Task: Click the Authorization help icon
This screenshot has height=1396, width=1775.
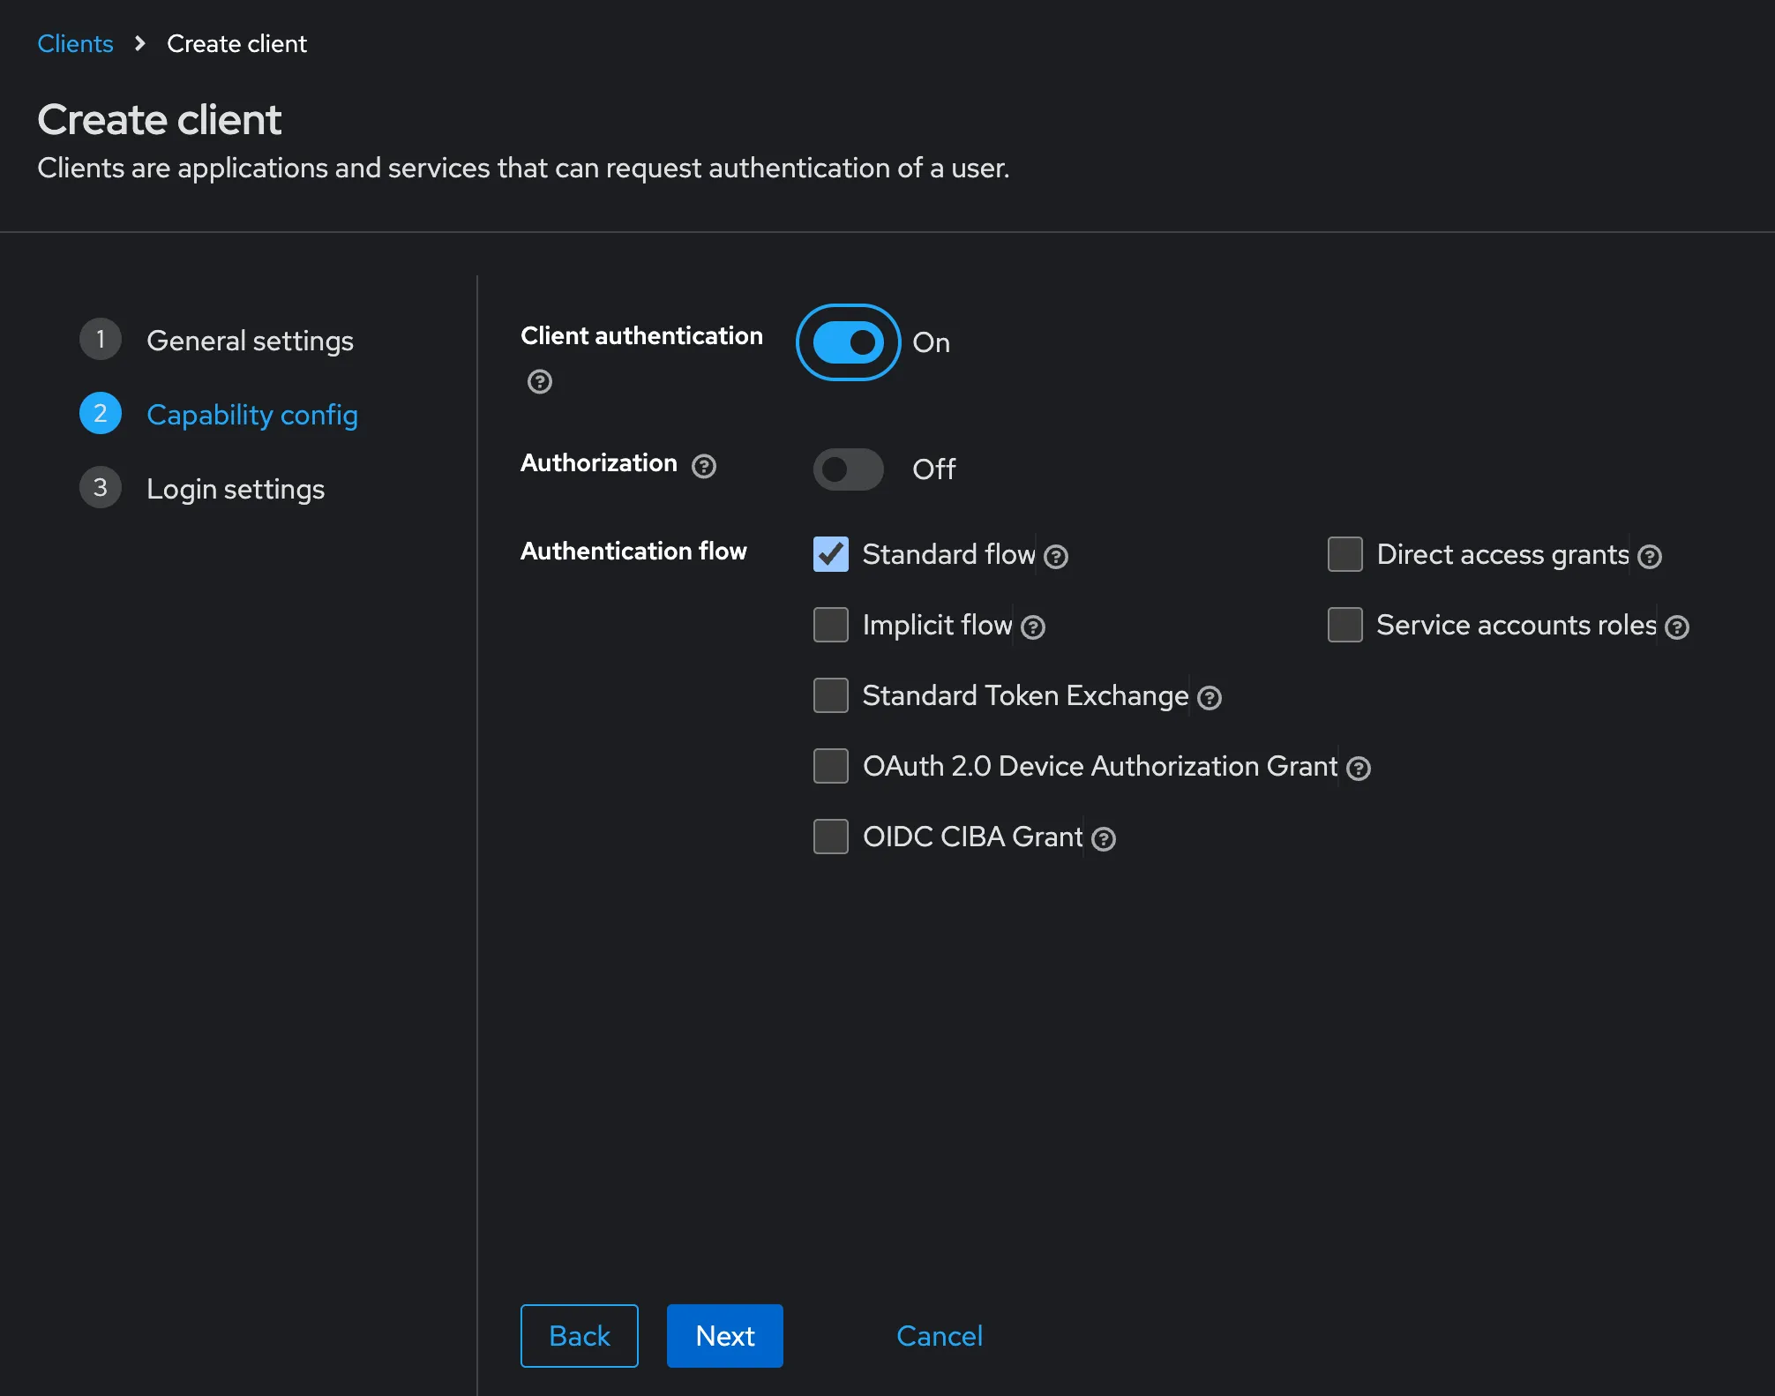Action: [x=703, y=466]
